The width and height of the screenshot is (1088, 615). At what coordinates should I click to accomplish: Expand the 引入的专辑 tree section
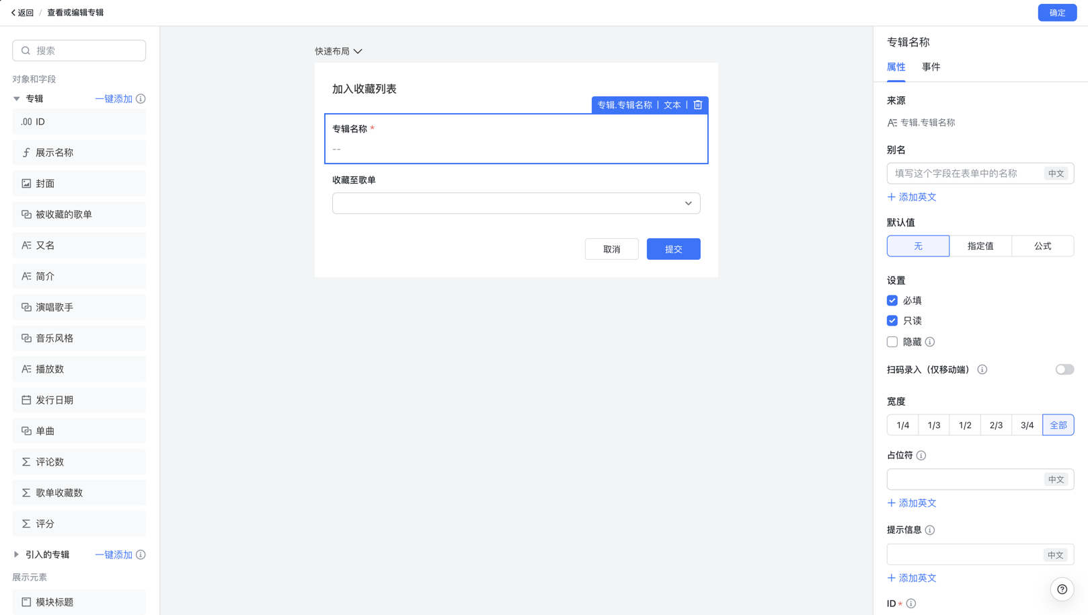pyautogui.click(x=17, y=554)
